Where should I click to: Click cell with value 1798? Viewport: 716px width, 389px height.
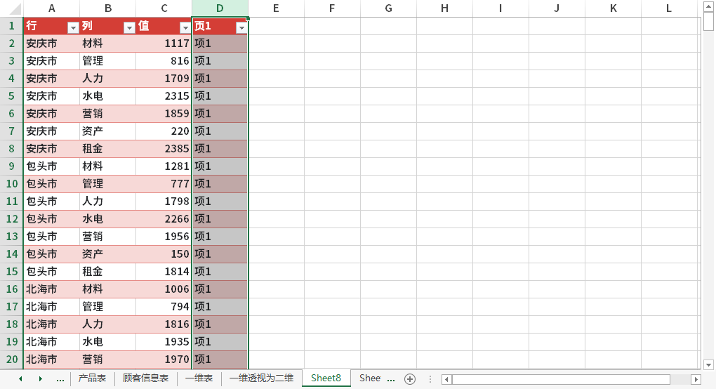tap(164, 202)
